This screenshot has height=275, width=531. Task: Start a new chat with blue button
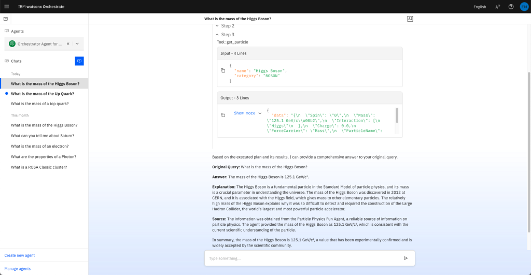point(79,61)
